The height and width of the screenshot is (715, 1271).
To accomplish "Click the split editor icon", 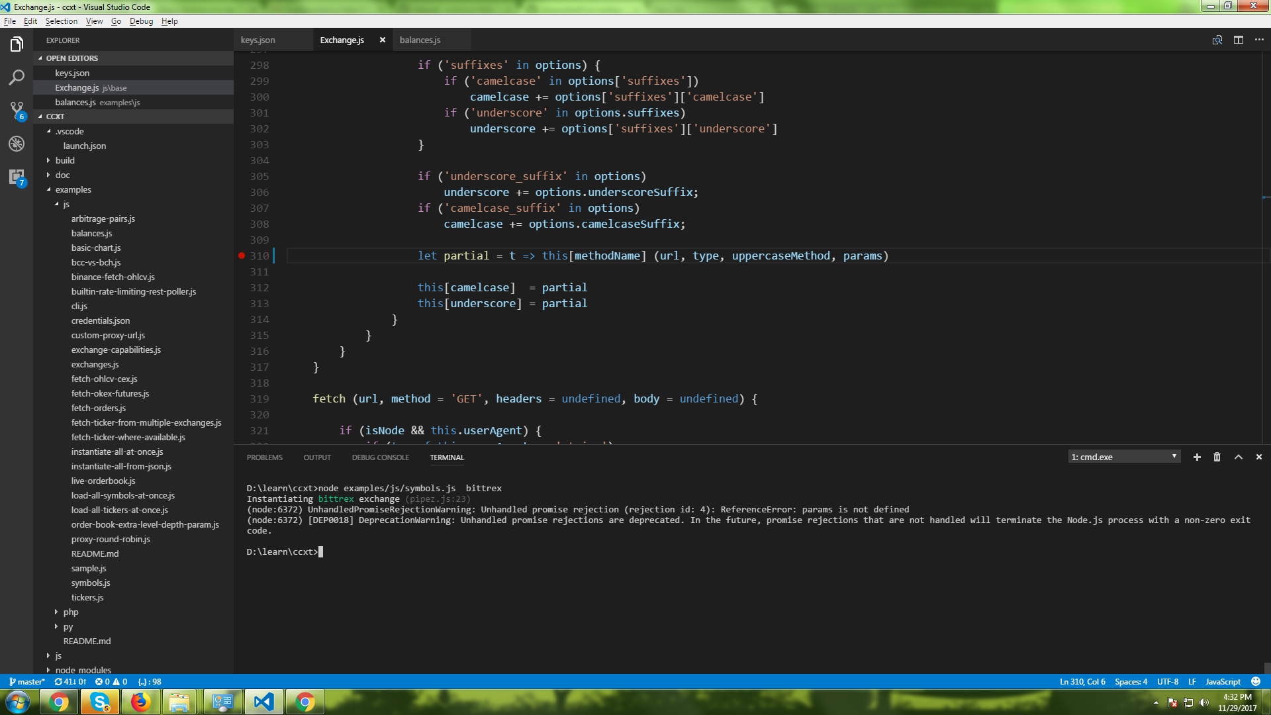I will [x=1238, y=40].
